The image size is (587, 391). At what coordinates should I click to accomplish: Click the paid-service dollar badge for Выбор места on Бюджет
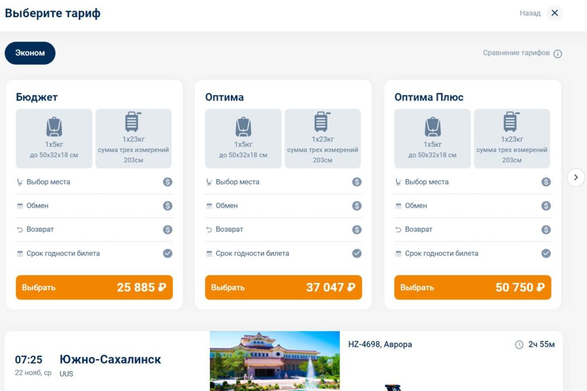(166, 182)
